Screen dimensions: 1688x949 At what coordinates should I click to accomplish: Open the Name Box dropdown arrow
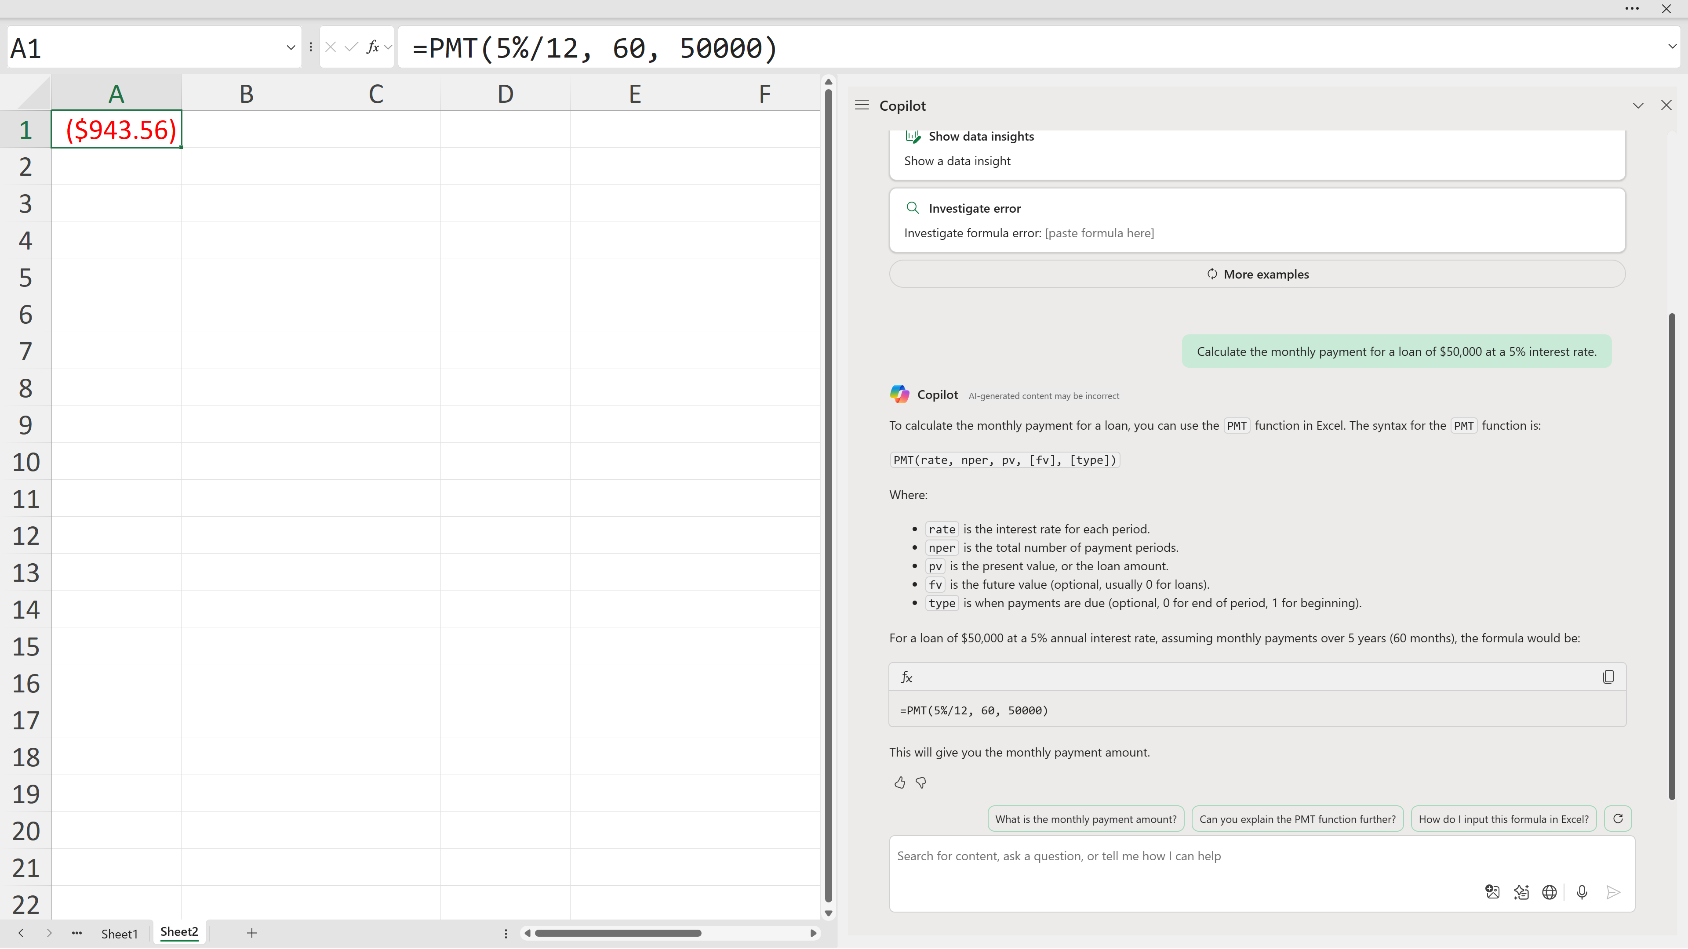290,47
